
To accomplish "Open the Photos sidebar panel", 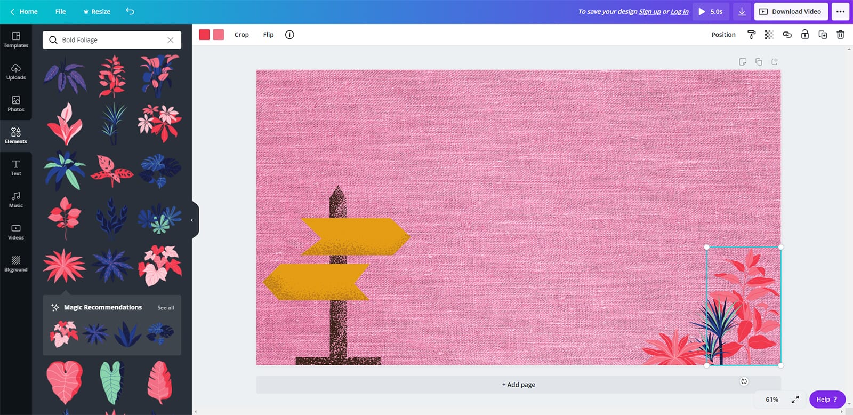I will pyautogui.click(x=16, y=103).
